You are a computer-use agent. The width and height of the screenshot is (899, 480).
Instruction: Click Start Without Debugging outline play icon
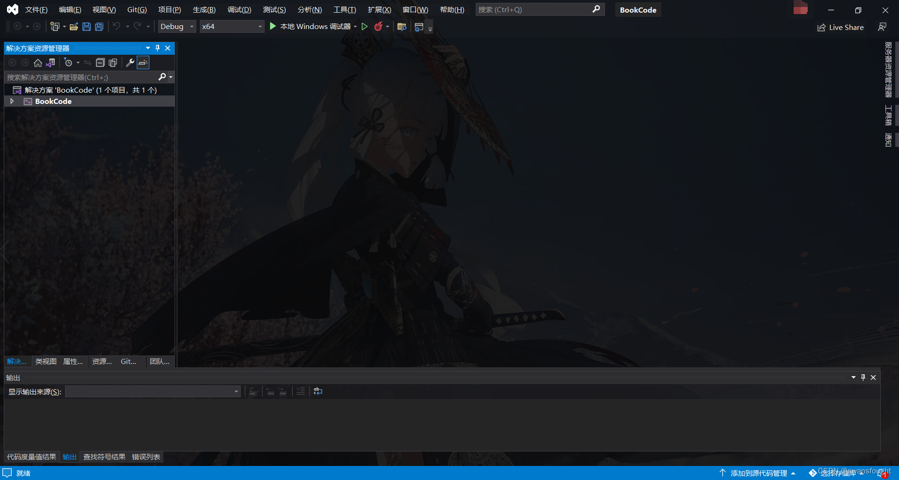[x=365, y=27]
